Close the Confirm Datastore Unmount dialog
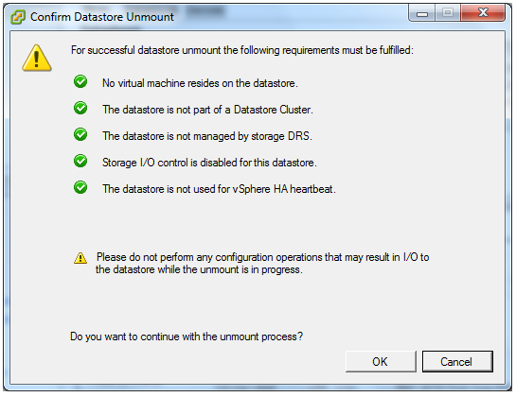 pos(483,13)
